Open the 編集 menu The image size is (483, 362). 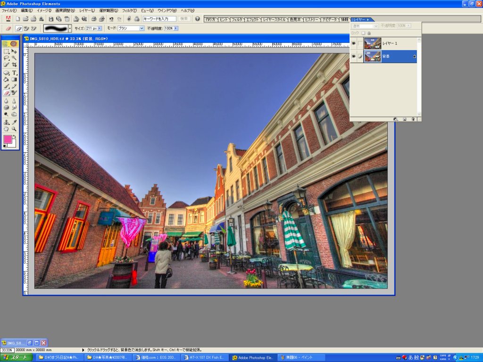pyautogui.click(x=26, y=10)
